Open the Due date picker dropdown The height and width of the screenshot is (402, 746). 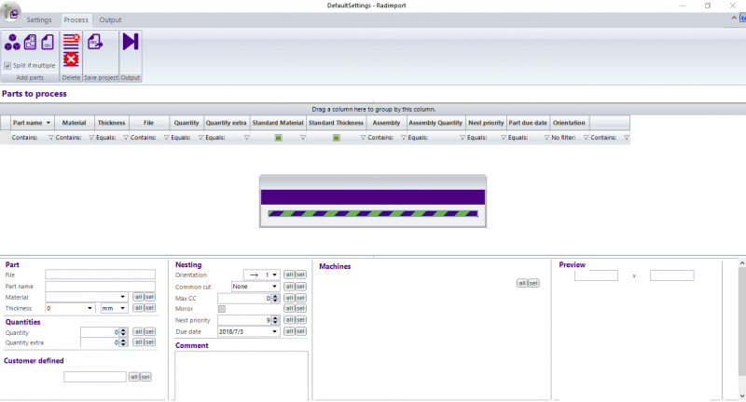pos(275,331)
